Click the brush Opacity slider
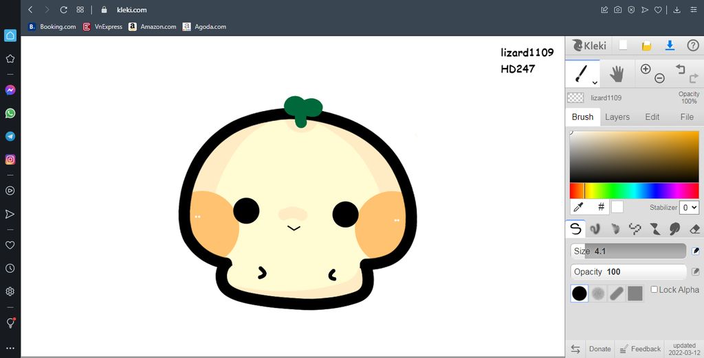 (628, 272)
